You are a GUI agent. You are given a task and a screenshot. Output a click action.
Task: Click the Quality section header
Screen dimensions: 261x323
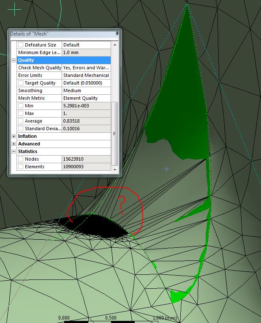point(64,60)
